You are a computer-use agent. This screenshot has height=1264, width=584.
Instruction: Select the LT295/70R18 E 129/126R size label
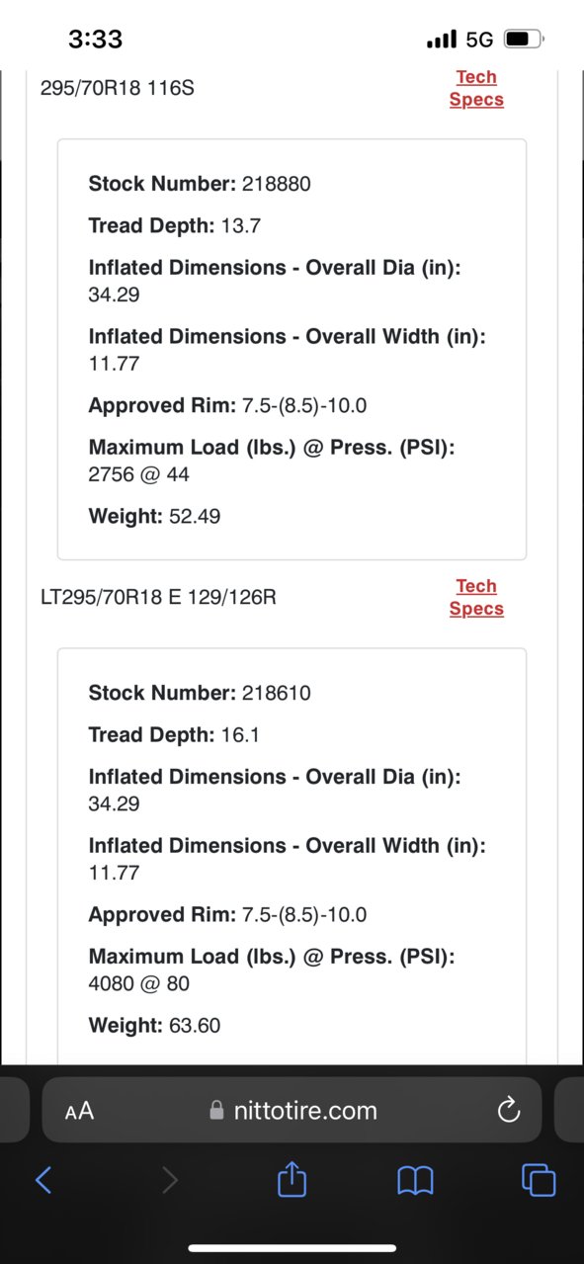[x=158, y=599]
